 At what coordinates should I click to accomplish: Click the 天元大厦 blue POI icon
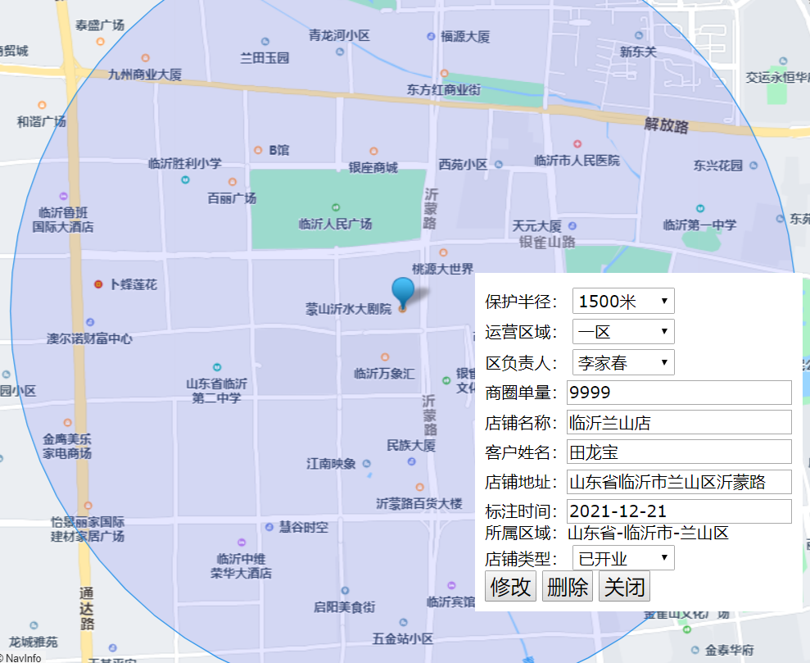click(572, 226)
